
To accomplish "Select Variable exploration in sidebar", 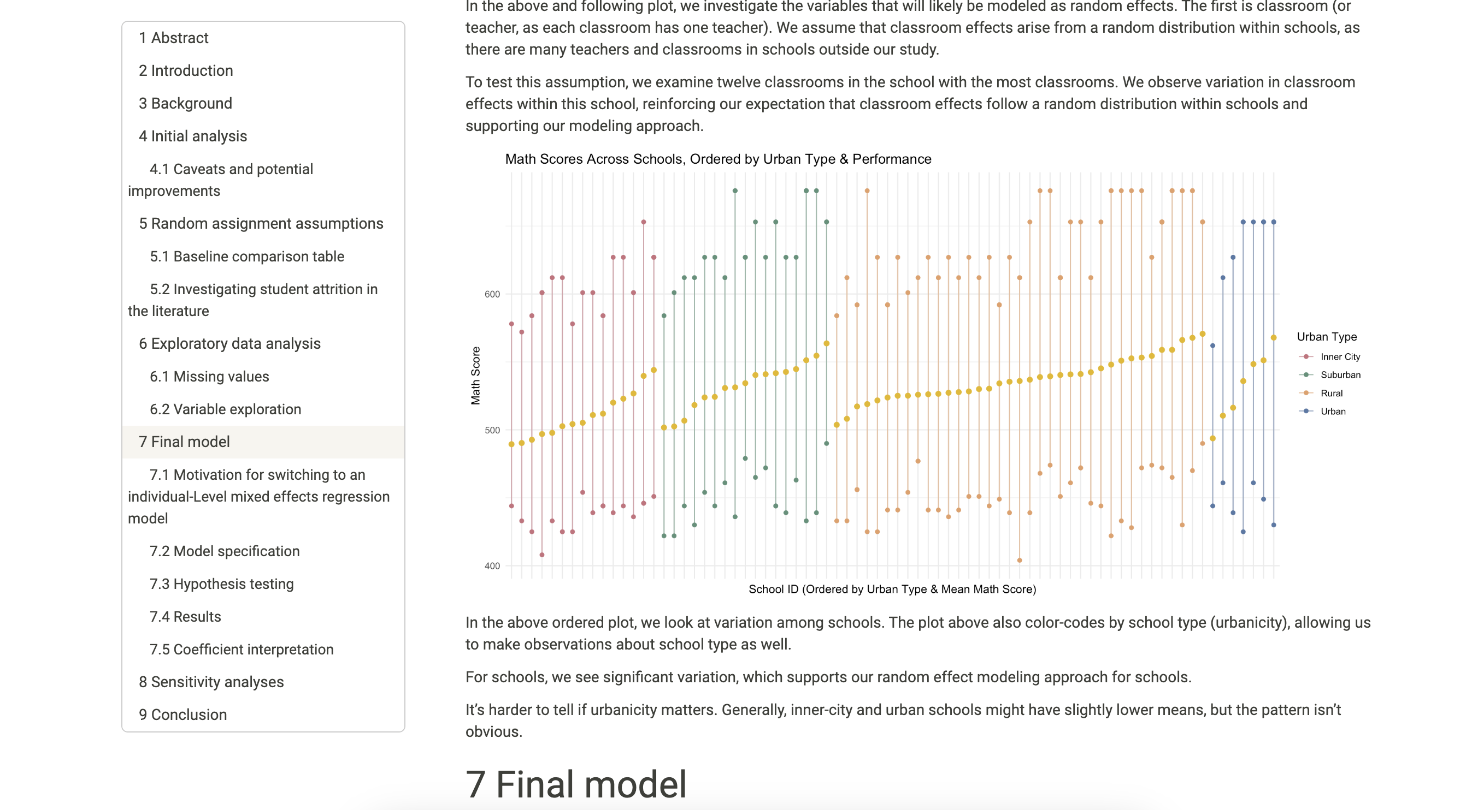I will (225, 409).
